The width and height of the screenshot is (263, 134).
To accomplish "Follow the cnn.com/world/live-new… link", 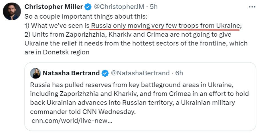I will coord(72,121).
